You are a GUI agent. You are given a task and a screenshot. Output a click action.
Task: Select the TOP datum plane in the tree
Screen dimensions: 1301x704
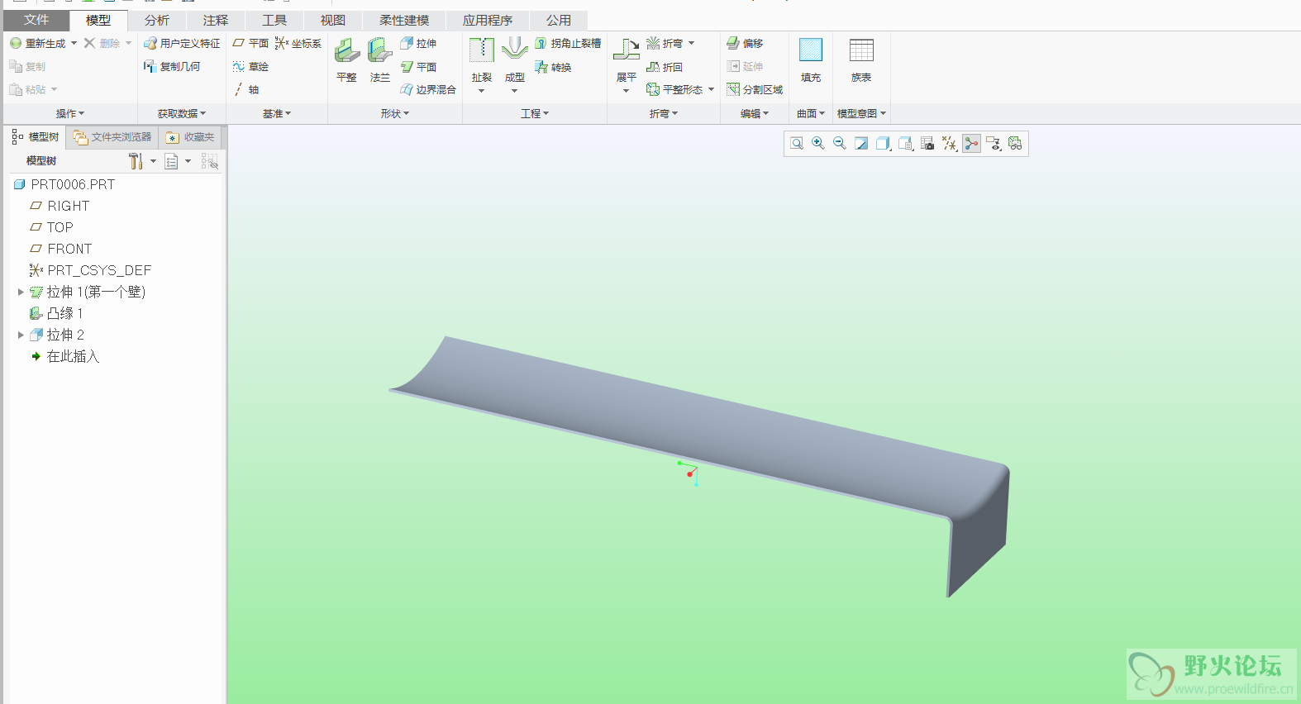(51, 227)
